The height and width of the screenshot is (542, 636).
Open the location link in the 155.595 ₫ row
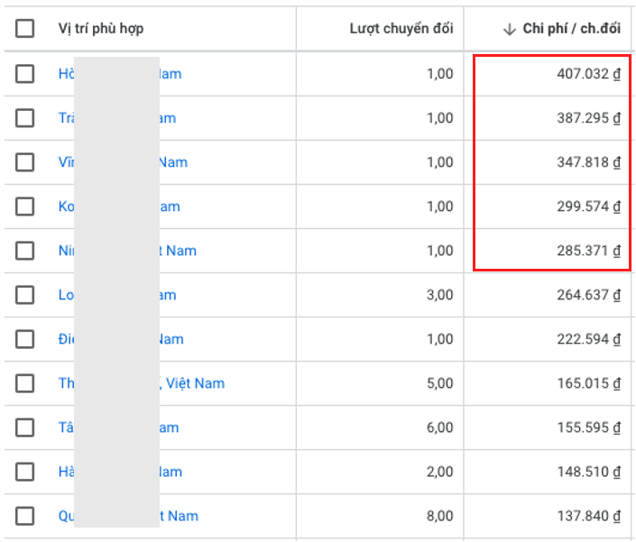click(x=118, y=427)
